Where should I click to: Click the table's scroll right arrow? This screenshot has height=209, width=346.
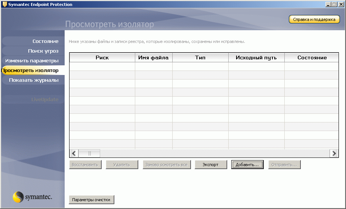334,153
